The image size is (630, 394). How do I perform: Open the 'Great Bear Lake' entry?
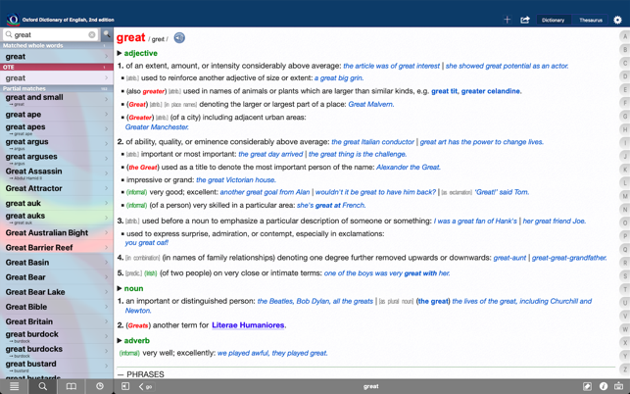(57, 292)
